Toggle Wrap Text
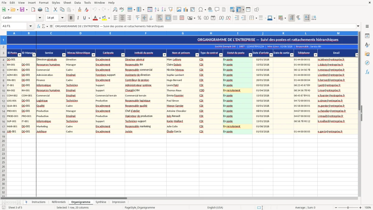The image size is (373, 210). coord(160,18)
